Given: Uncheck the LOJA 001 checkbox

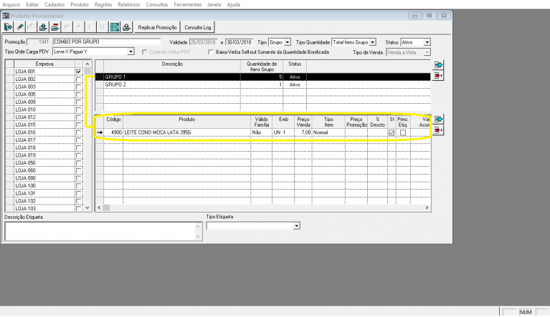Looking at the screenshot, I should pos(79,72).
